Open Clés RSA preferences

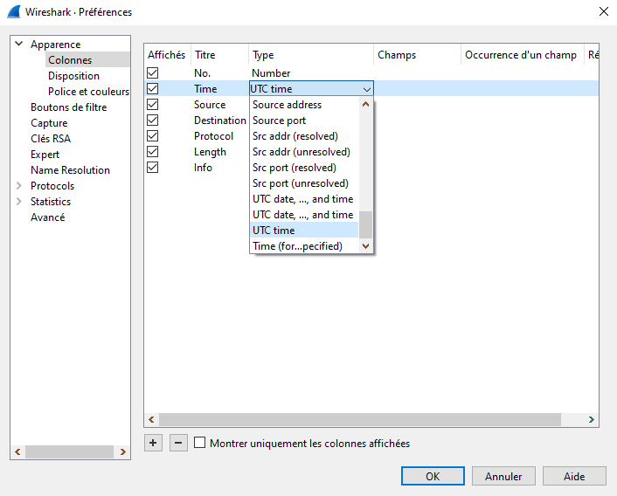tap(51, 138)
